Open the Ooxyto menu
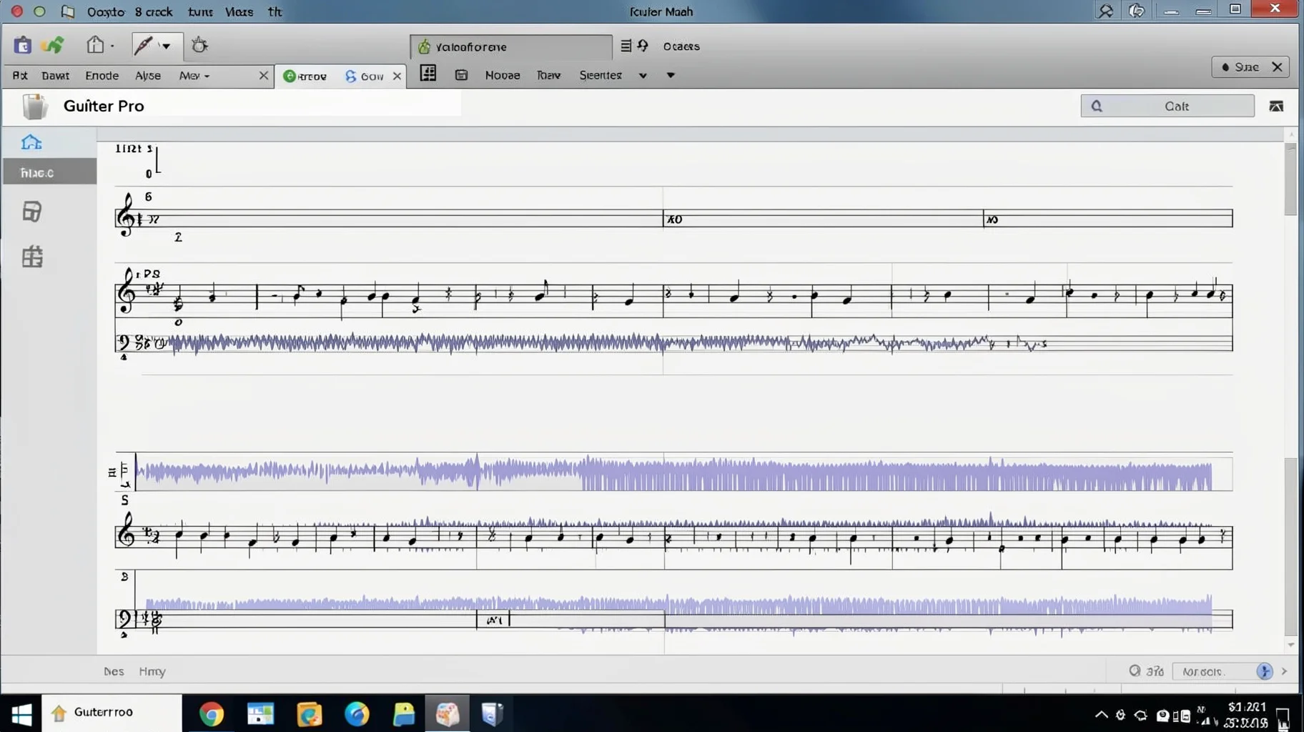 105,11
